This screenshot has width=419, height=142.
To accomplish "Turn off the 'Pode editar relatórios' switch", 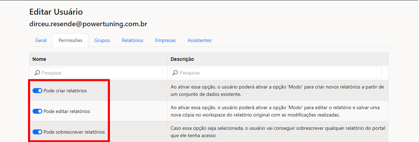I will pyautogui.click(x=37, y=111).
